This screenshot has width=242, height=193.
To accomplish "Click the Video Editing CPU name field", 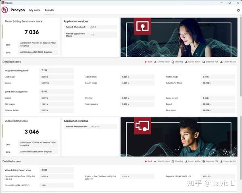I will click(38, 144).
